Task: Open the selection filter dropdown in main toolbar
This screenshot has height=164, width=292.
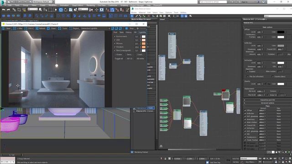Action: [x=32, y=9]
